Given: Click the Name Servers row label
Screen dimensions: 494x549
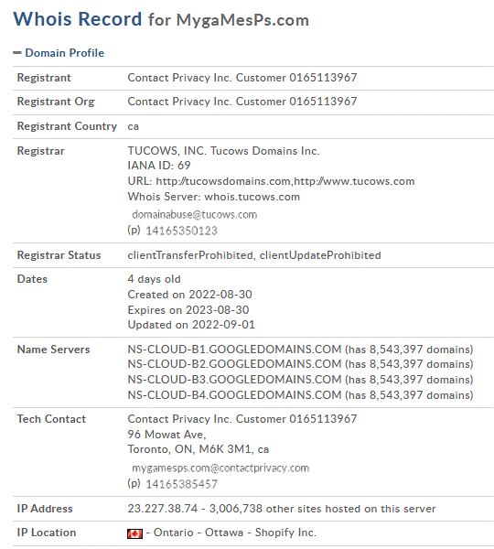Looking at the screenshot, I should [x=54, y=350].
